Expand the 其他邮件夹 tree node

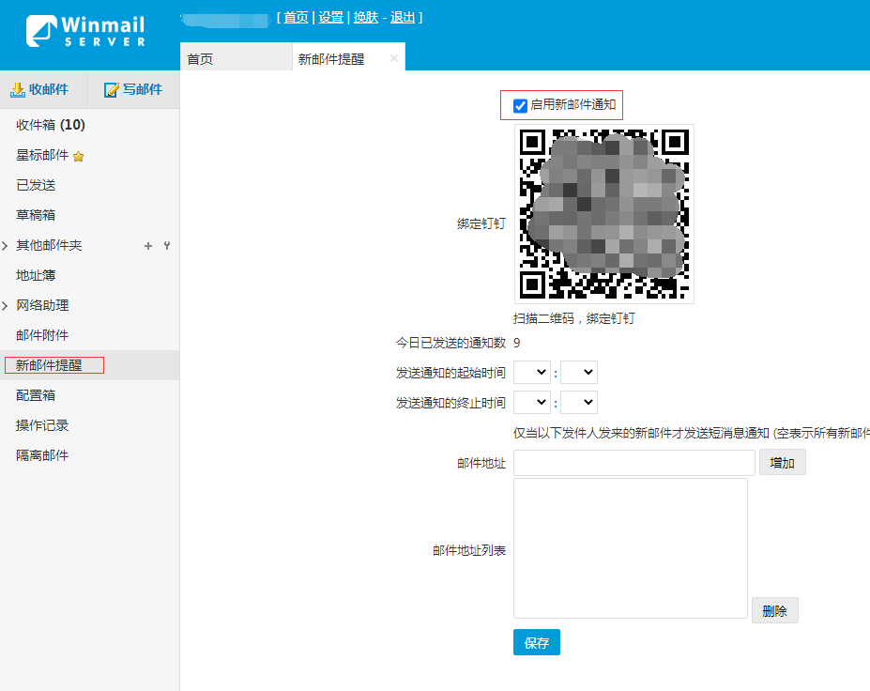(5, 245)
